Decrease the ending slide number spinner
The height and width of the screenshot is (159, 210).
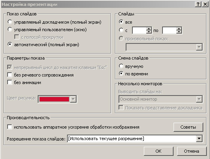point(179,32)
